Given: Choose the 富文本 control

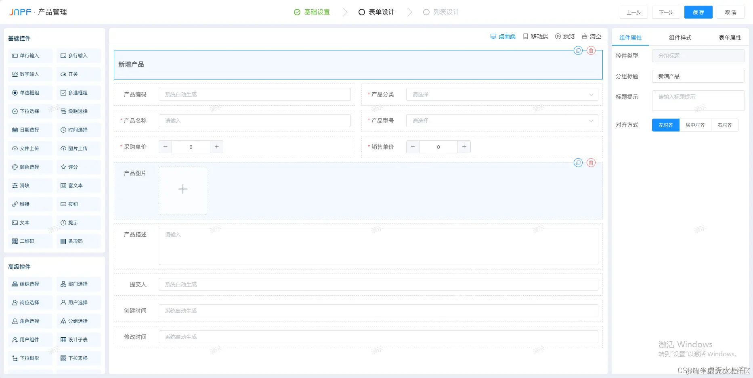Looking at the screenshot, I should 79,186.
